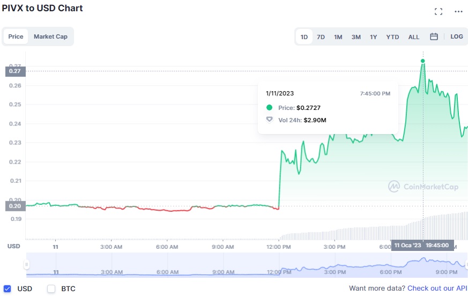This screenshot has width=468, height=296.
Task: Click the 12:00 PM axis label
Action: pos(278,247)
